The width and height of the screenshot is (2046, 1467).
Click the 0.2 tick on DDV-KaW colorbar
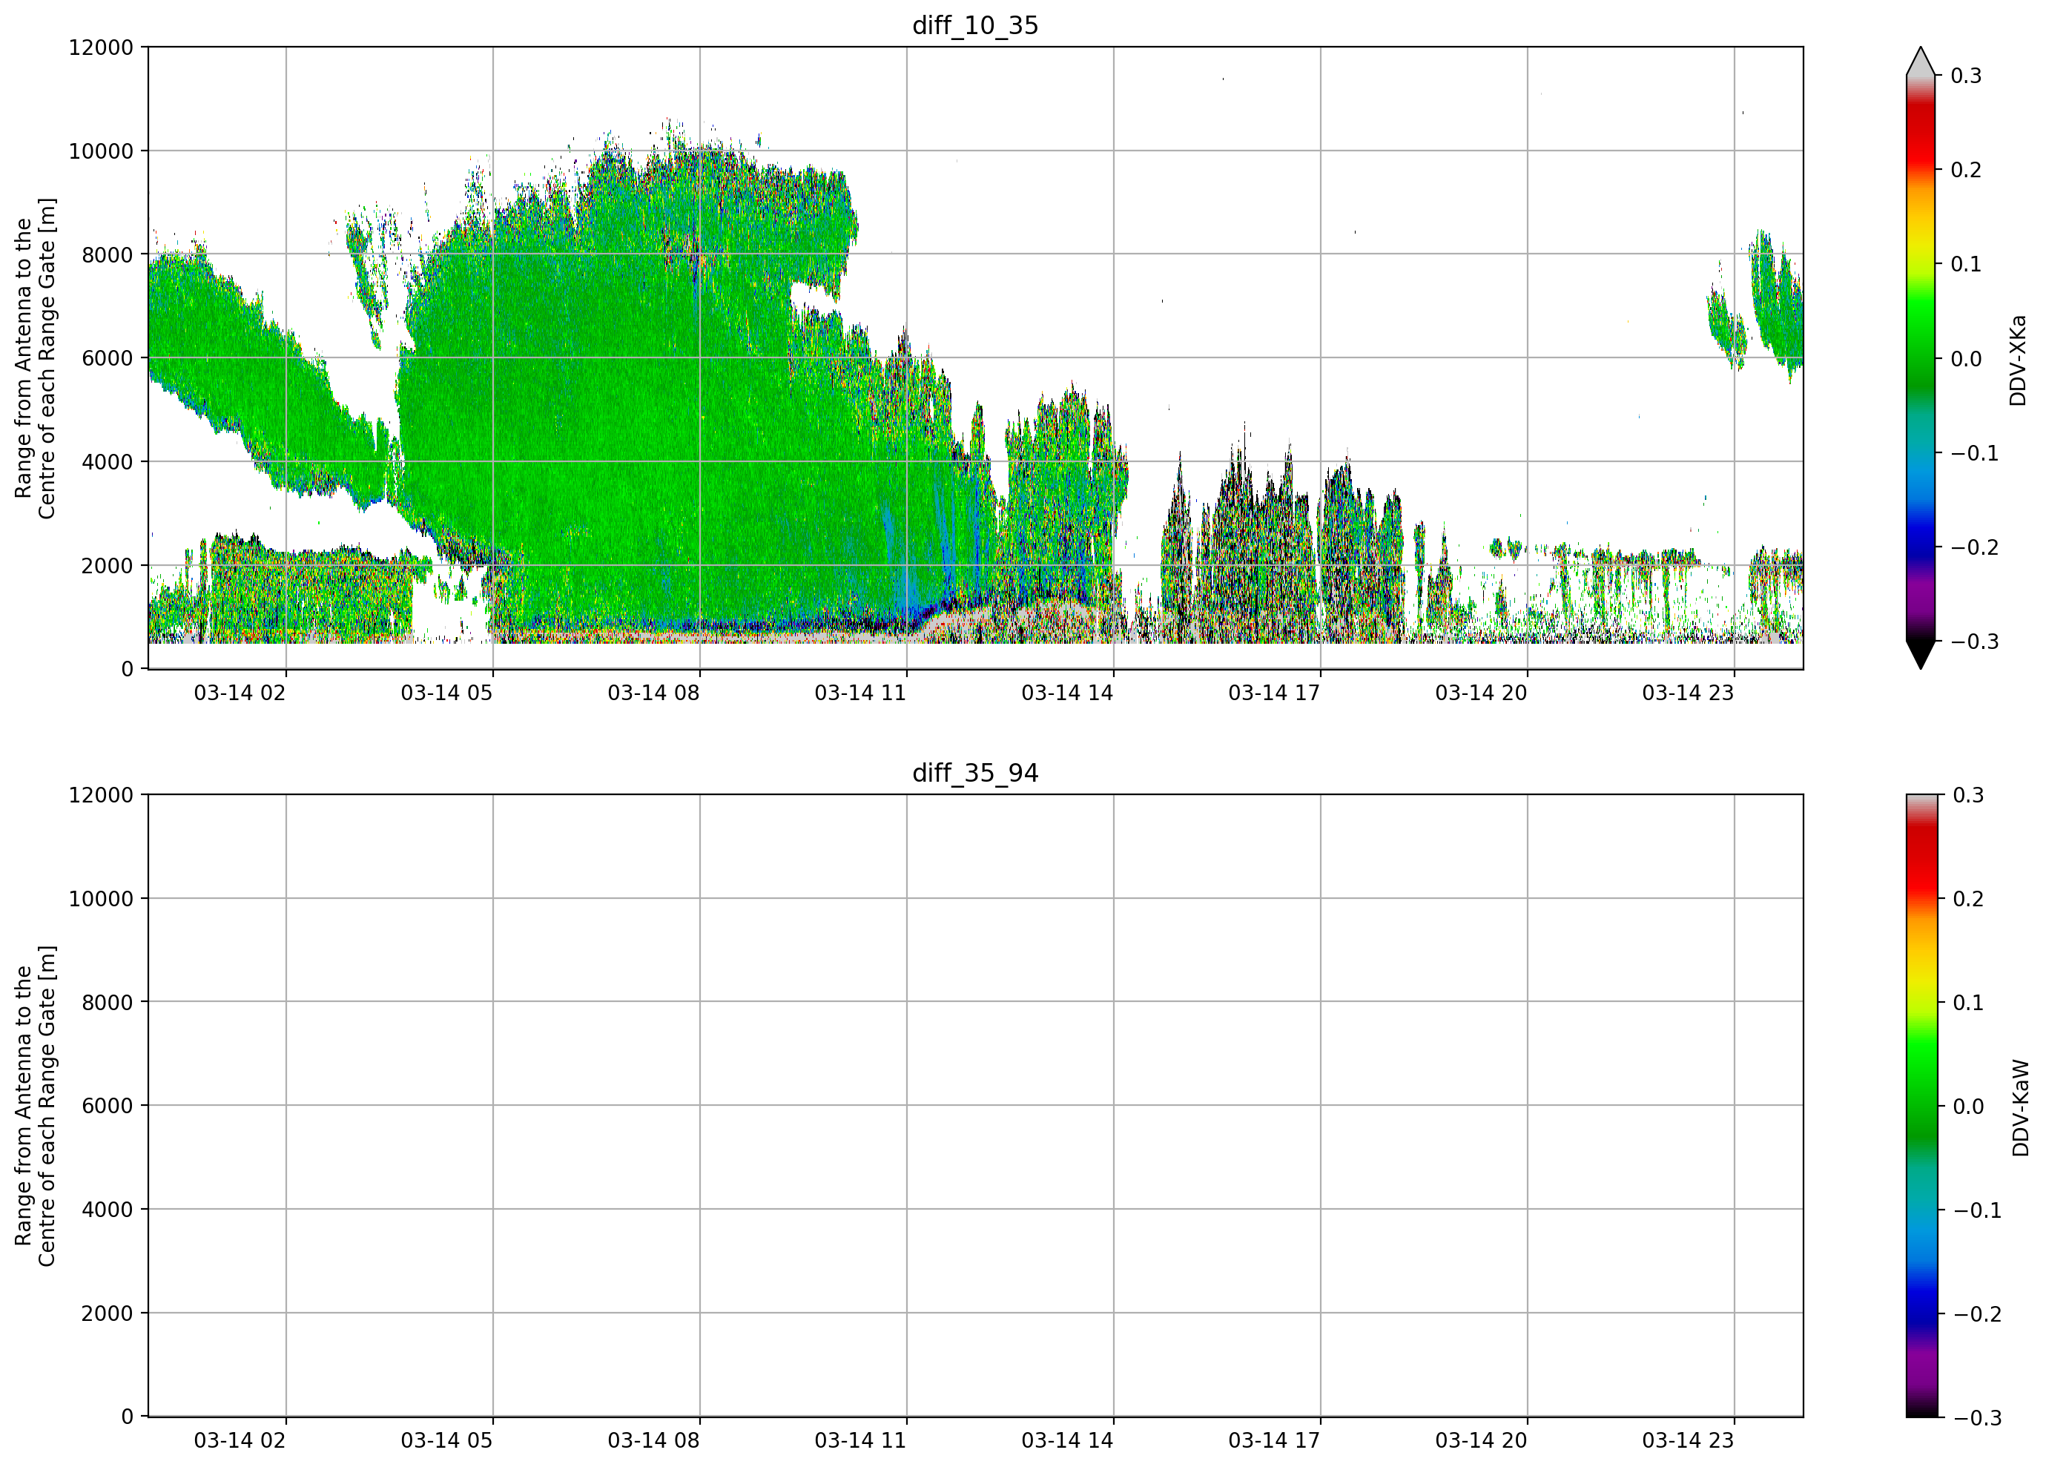coord(1967,899)
